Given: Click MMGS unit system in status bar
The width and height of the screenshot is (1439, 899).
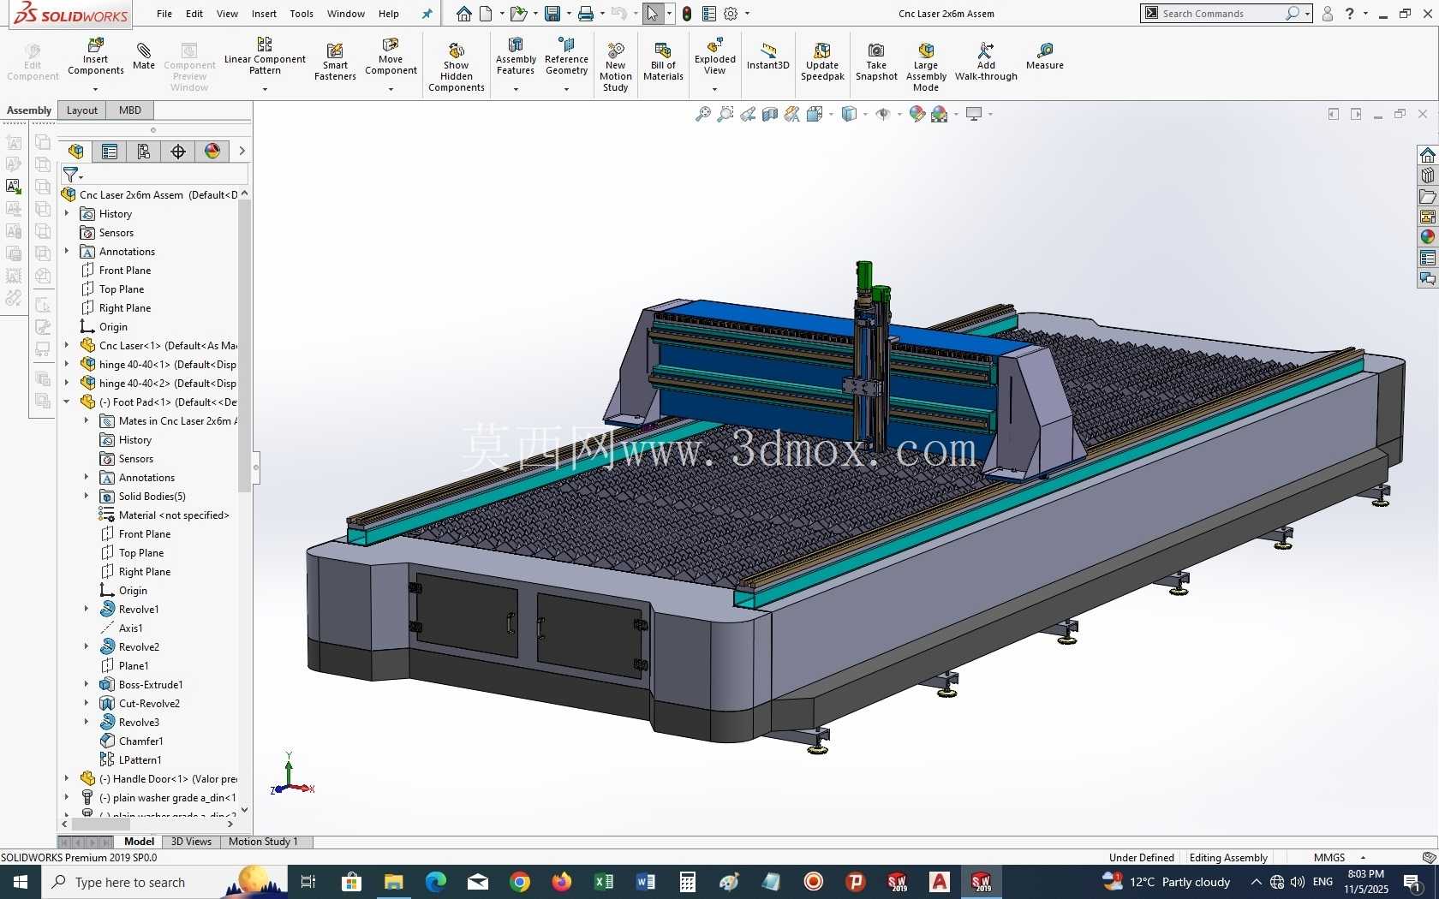Looking at the screenshot, I should pyautogui.click(x=1329, y=858).
